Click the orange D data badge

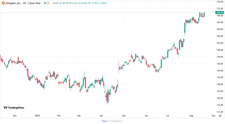coord(48,3)
